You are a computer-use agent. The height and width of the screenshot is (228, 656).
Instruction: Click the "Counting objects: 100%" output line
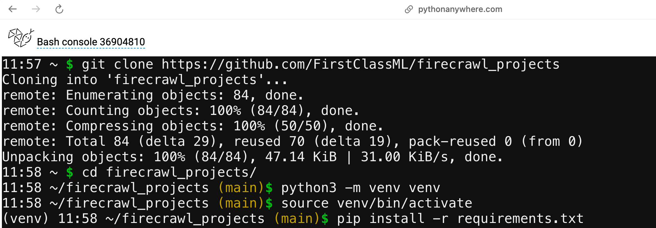point(180,111)
